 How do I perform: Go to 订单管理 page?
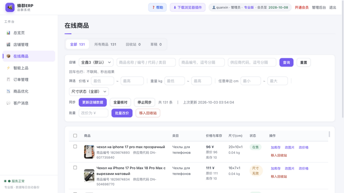[x=29, y=80]
